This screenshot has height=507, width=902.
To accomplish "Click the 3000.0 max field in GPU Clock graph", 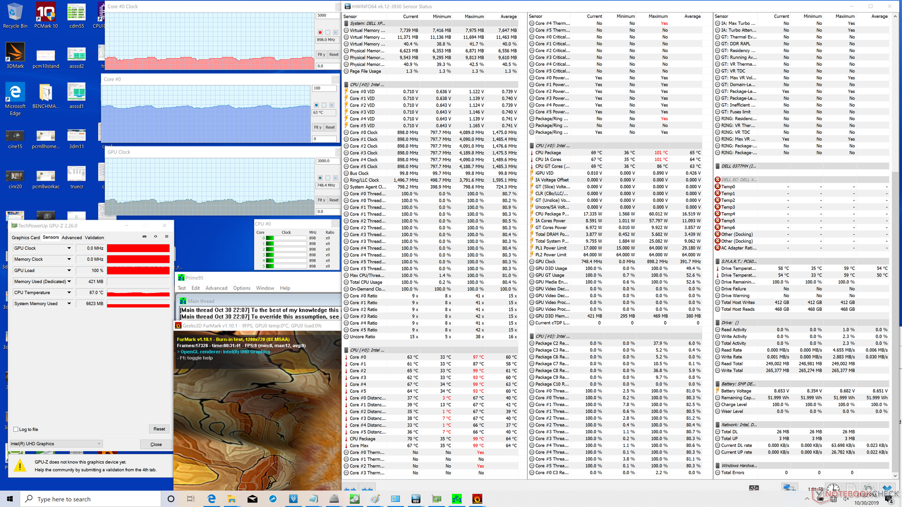I will (327, 161).
